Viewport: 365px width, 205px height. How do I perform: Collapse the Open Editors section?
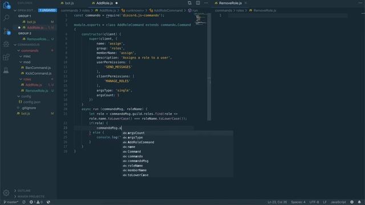click(15, 10)
